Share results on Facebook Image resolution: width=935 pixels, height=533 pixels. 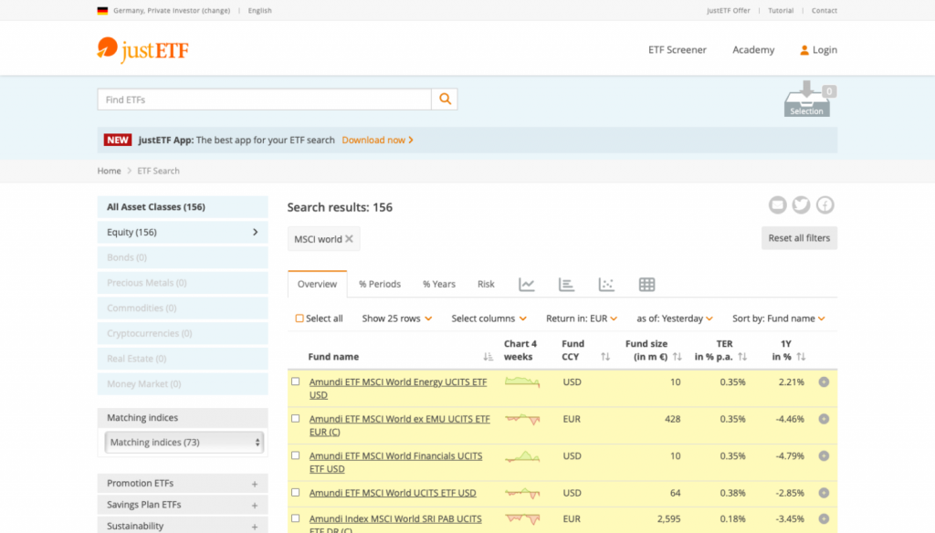825,205
